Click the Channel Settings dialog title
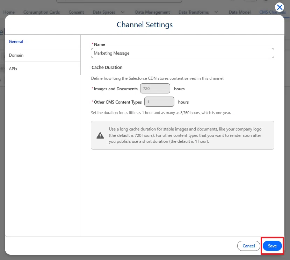 (x=145, y=24)
